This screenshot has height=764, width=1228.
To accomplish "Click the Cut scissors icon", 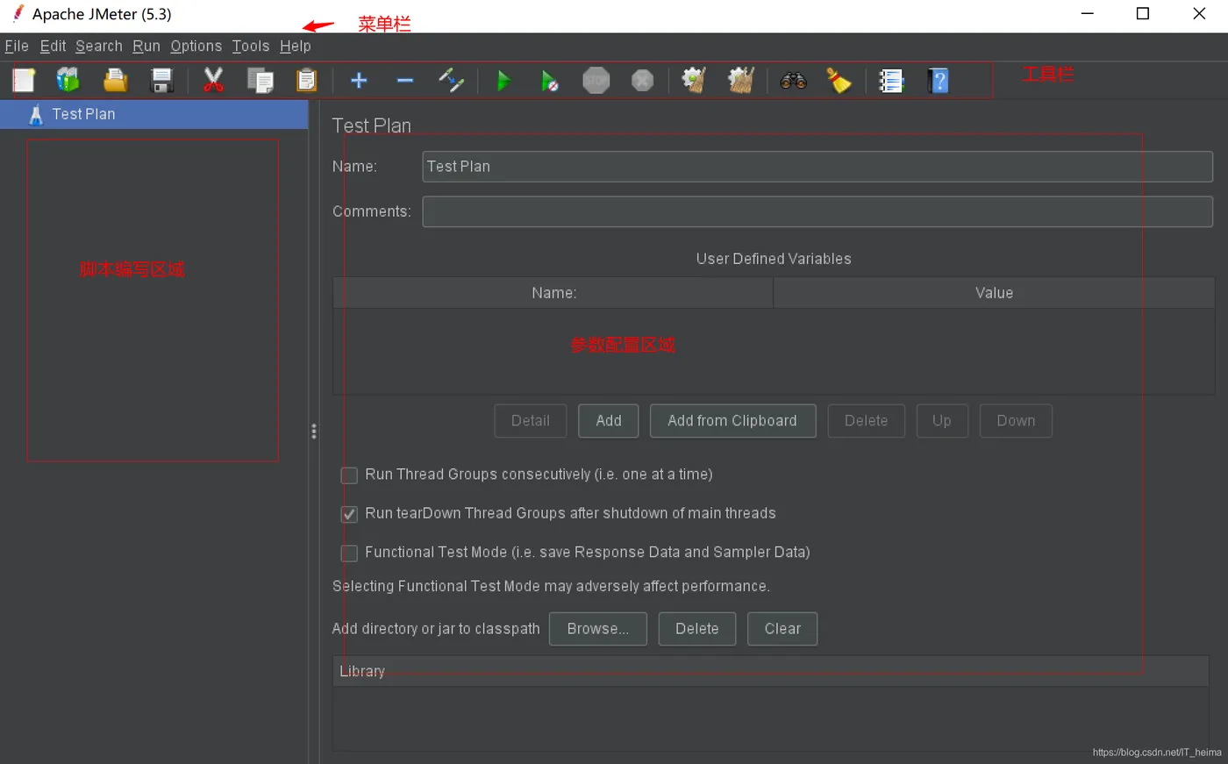I will (213, 81).
